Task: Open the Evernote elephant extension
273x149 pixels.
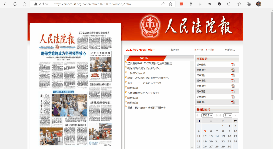Action: (x=219, y=4)
